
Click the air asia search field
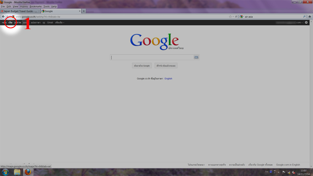click(273, 17)
